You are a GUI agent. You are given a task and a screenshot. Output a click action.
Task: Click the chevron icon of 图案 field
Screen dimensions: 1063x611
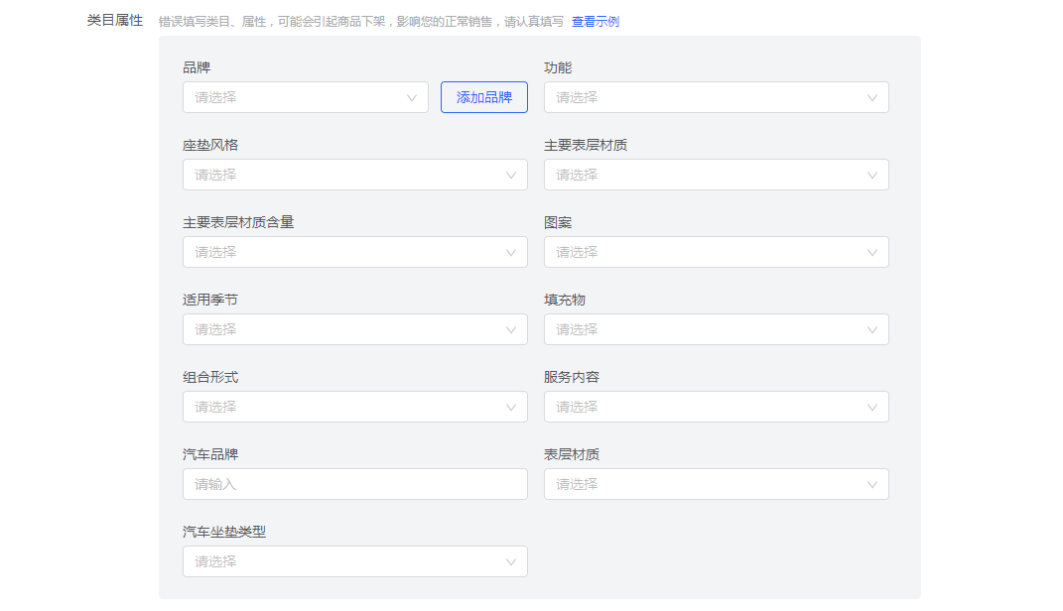[x=872, y=252]
